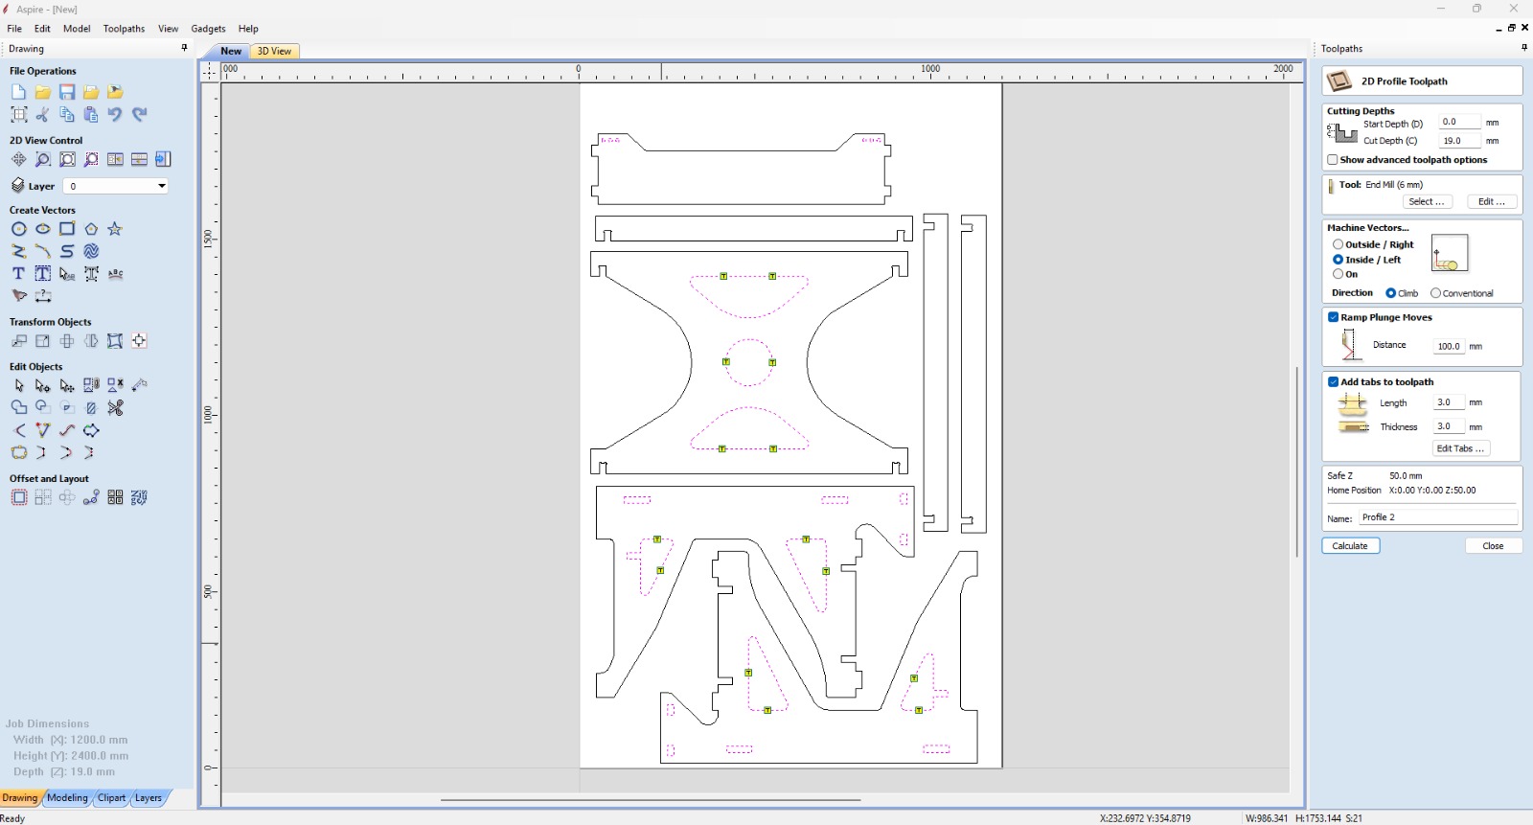Image resolution: width=1533 pixels, height=825 pixels.
Task: Select the Draw Polygon tool
Action: 91,229
